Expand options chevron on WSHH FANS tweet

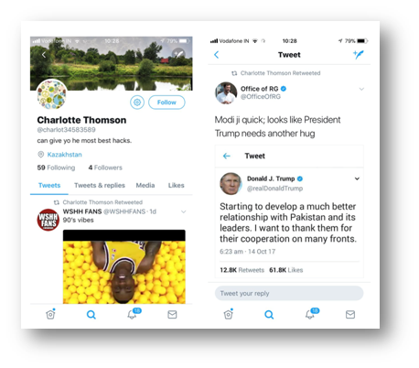coord(183,211)
